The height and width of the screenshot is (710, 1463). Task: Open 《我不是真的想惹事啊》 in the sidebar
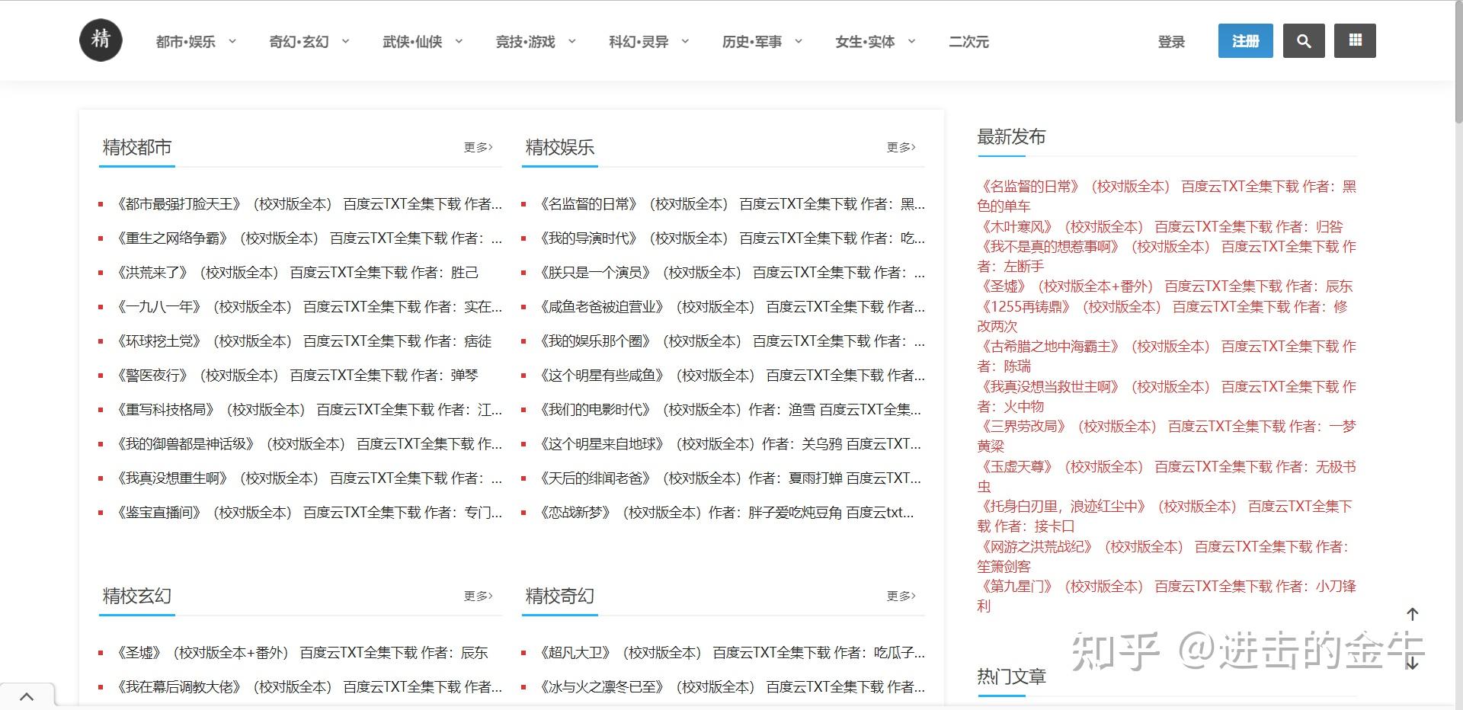(1167, 256)
